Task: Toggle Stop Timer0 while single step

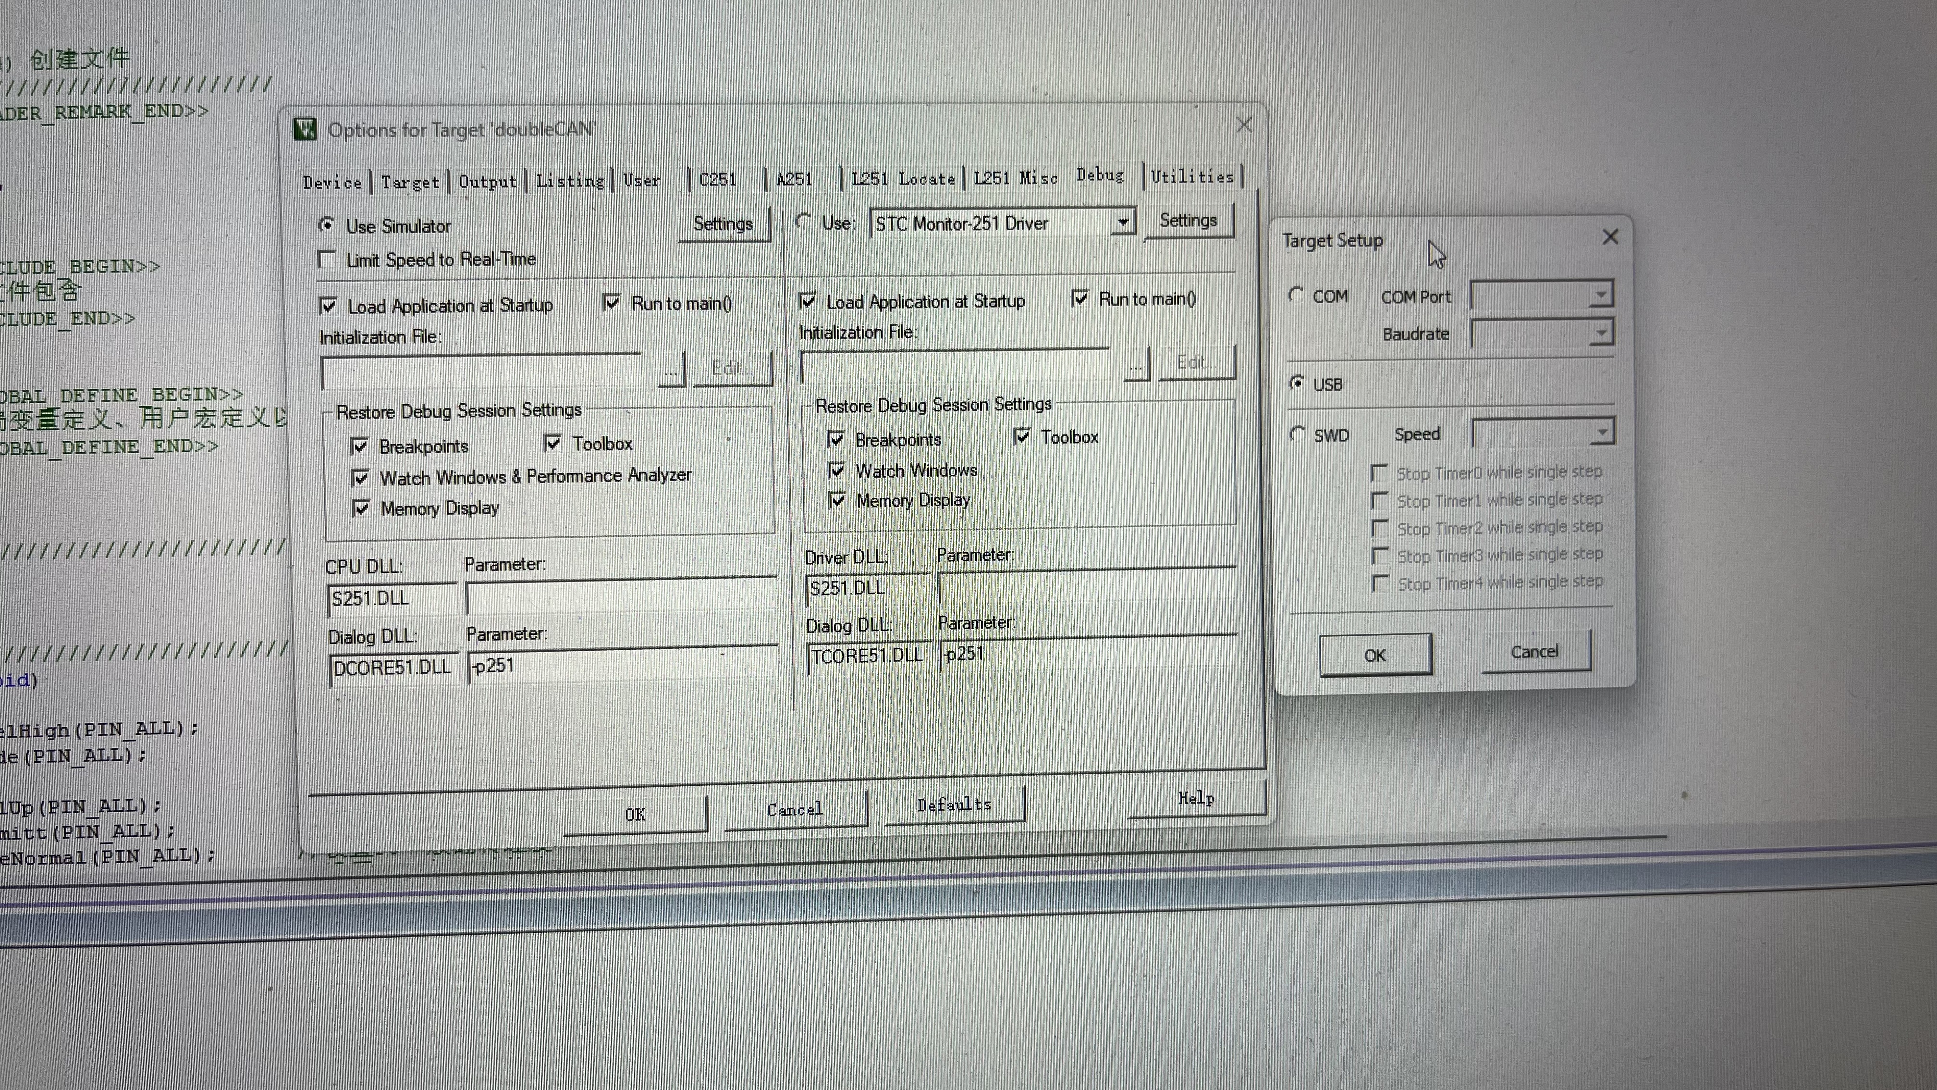Action: [x=1379, y=473]
